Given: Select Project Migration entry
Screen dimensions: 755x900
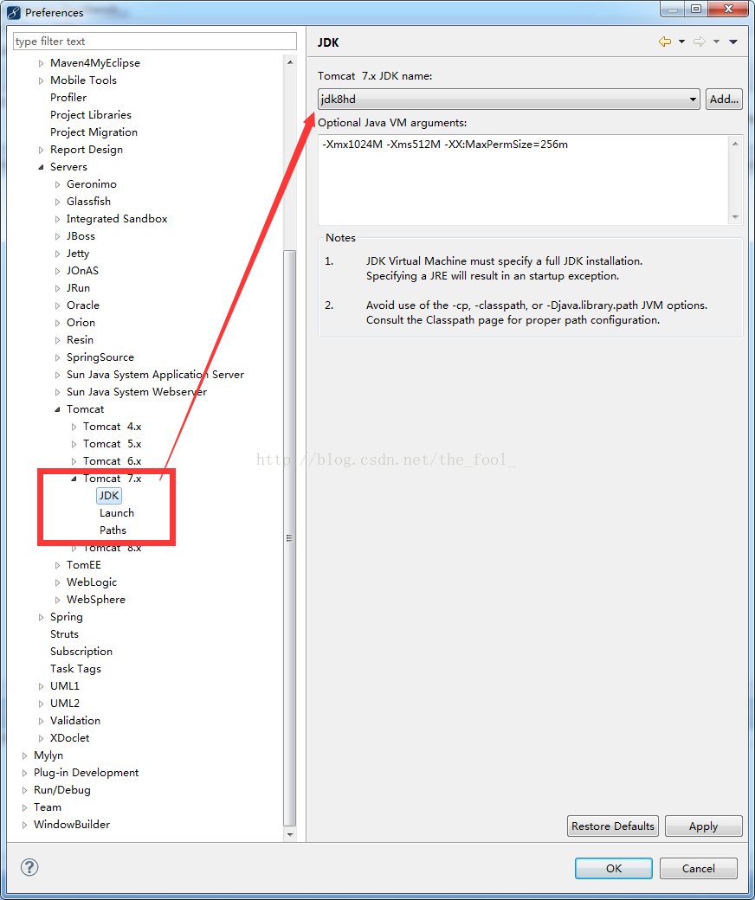Looking at the screenshot, I should tap(94, 132).
